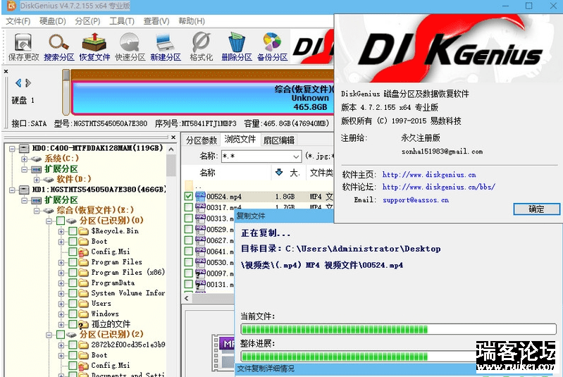Click the 软件(D:) partition icon
Image resolution: width=563 pixels, height=377 pixels.
pyautogui.click(x=49, y=179)
